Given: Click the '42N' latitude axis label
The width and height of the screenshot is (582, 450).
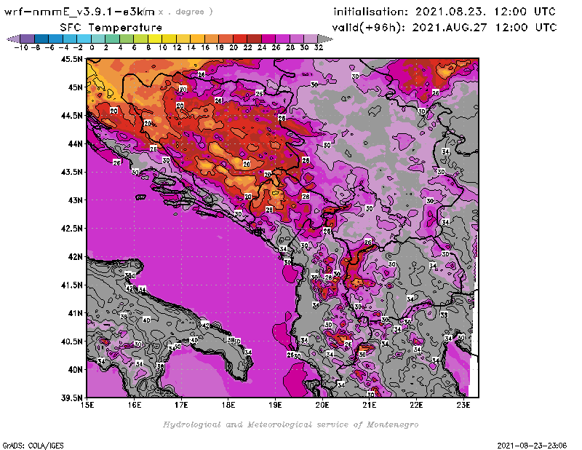Looking at the screenshot, I should [75, 257].
